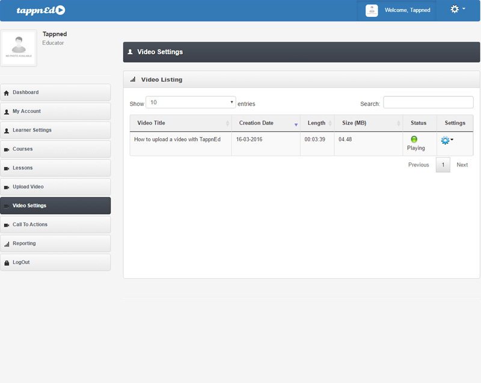Sort table by Video Title column
481x383 pixels.
point(180,123)
